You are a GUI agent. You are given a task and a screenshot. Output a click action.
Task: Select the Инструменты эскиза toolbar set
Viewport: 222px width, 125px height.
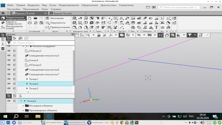[x=13, y=27]
